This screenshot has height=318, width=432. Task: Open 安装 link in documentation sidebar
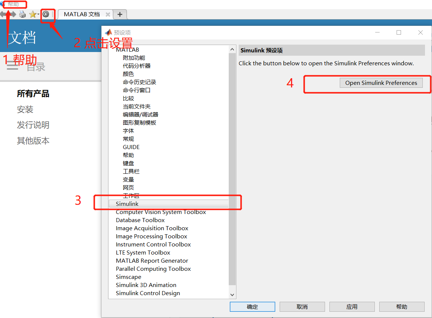[25, 110]
